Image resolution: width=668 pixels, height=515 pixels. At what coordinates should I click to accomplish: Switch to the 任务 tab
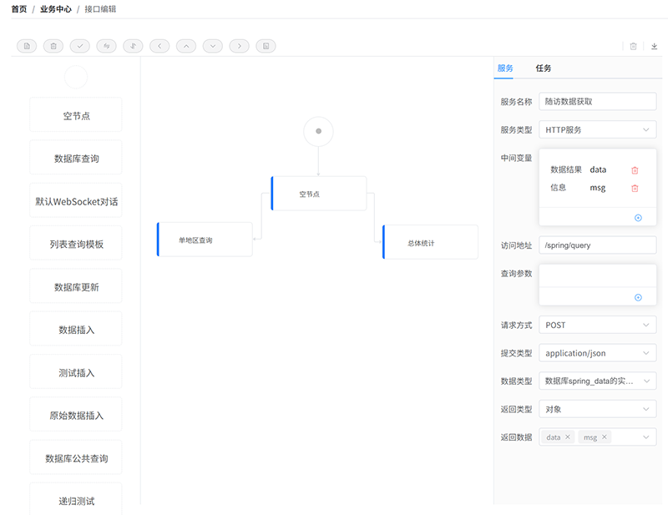(544, 68)
